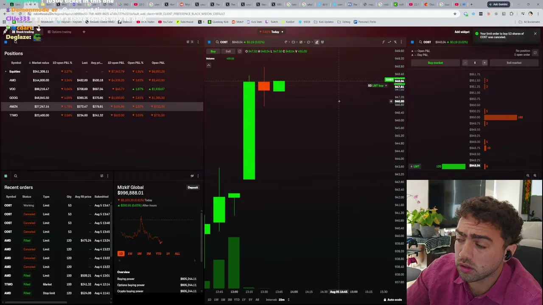Open the Positions widget three-dot menu

point(198,42)
